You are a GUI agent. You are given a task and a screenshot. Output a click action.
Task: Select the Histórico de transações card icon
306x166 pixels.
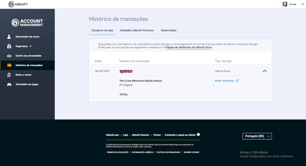(x=9, y=65)
